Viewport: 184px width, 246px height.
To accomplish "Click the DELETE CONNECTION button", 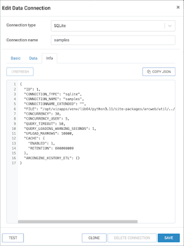I will pyautogui.click(x=132, y=238).
